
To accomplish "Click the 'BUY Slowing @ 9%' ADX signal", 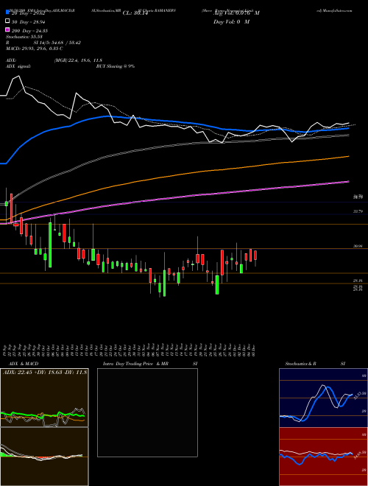I will tap(116, 66).
